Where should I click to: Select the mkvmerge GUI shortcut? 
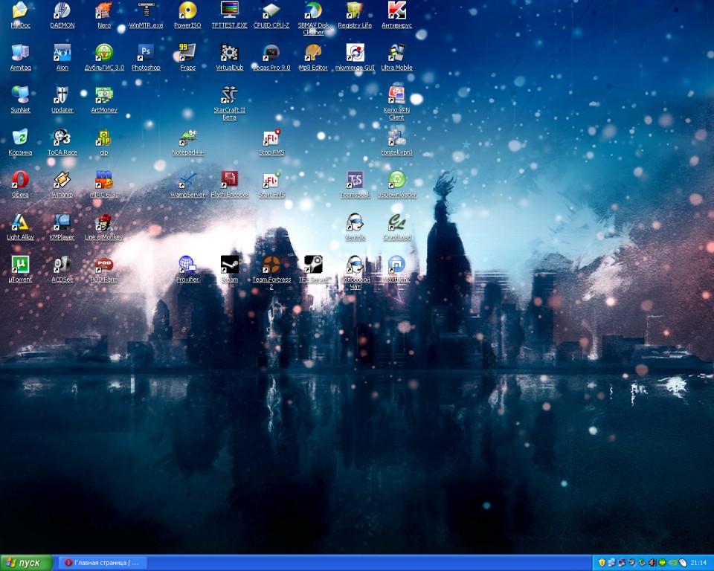pos(355,53)
